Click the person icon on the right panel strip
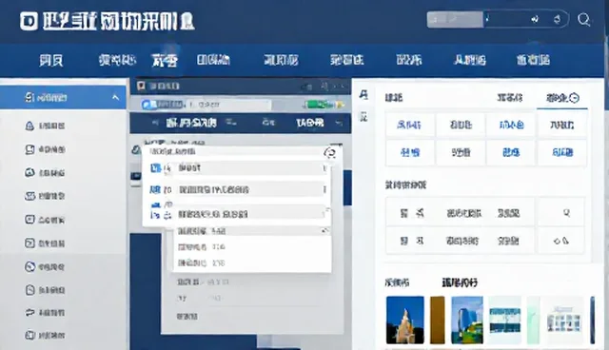This screenshot has height=350, width=609. [x=363, y=95]
